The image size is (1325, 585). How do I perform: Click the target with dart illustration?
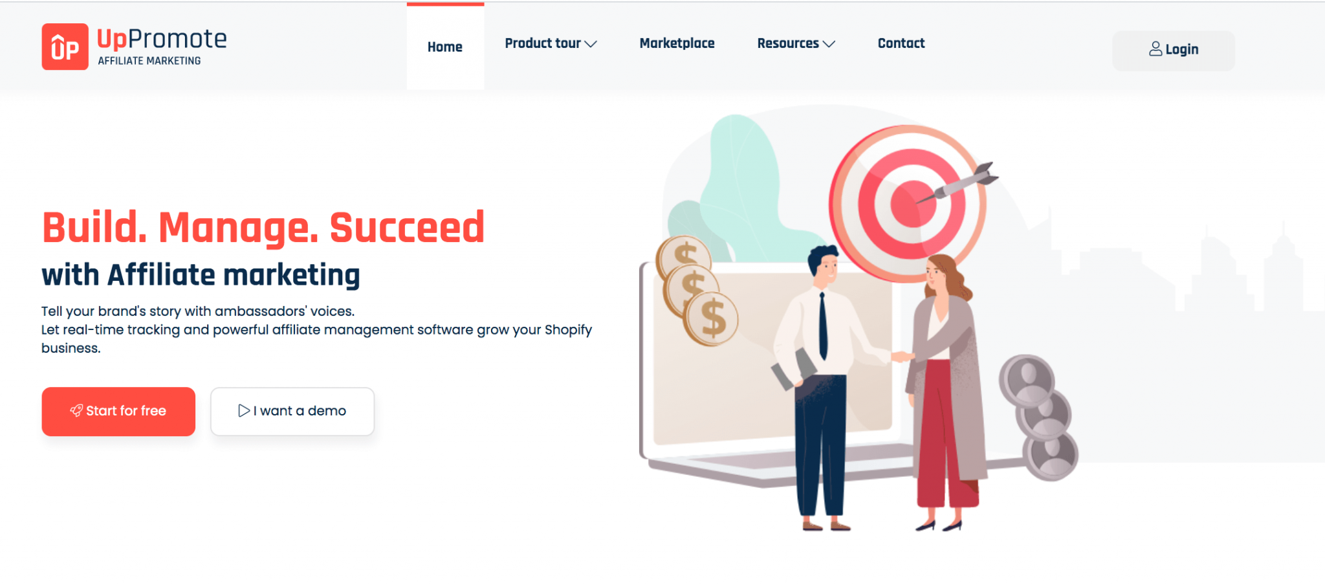[912, 202]
